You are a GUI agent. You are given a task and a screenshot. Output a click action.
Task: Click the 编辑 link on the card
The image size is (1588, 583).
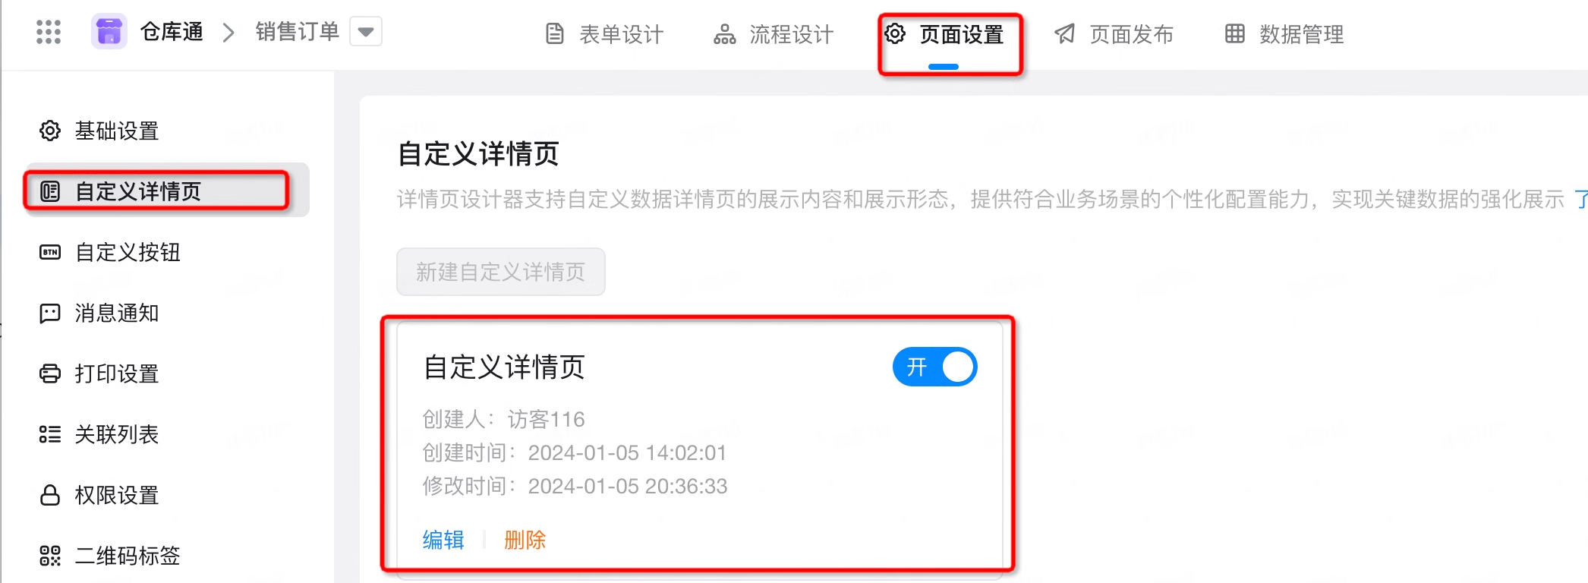(443, 540)
